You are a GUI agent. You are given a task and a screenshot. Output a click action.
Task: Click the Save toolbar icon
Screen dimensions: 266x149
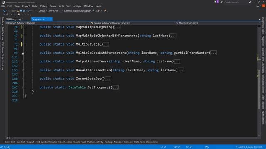click(x=21, y=11)
